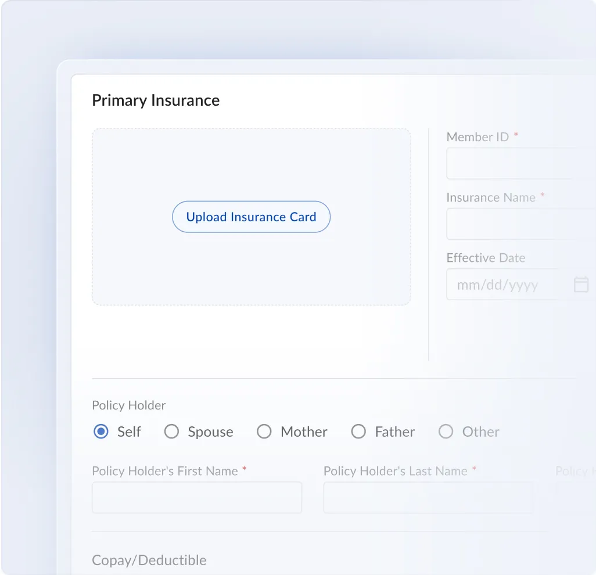Focus the Member ID input field
The height and width of the screenshot is (575, 596).
[521, 163]
